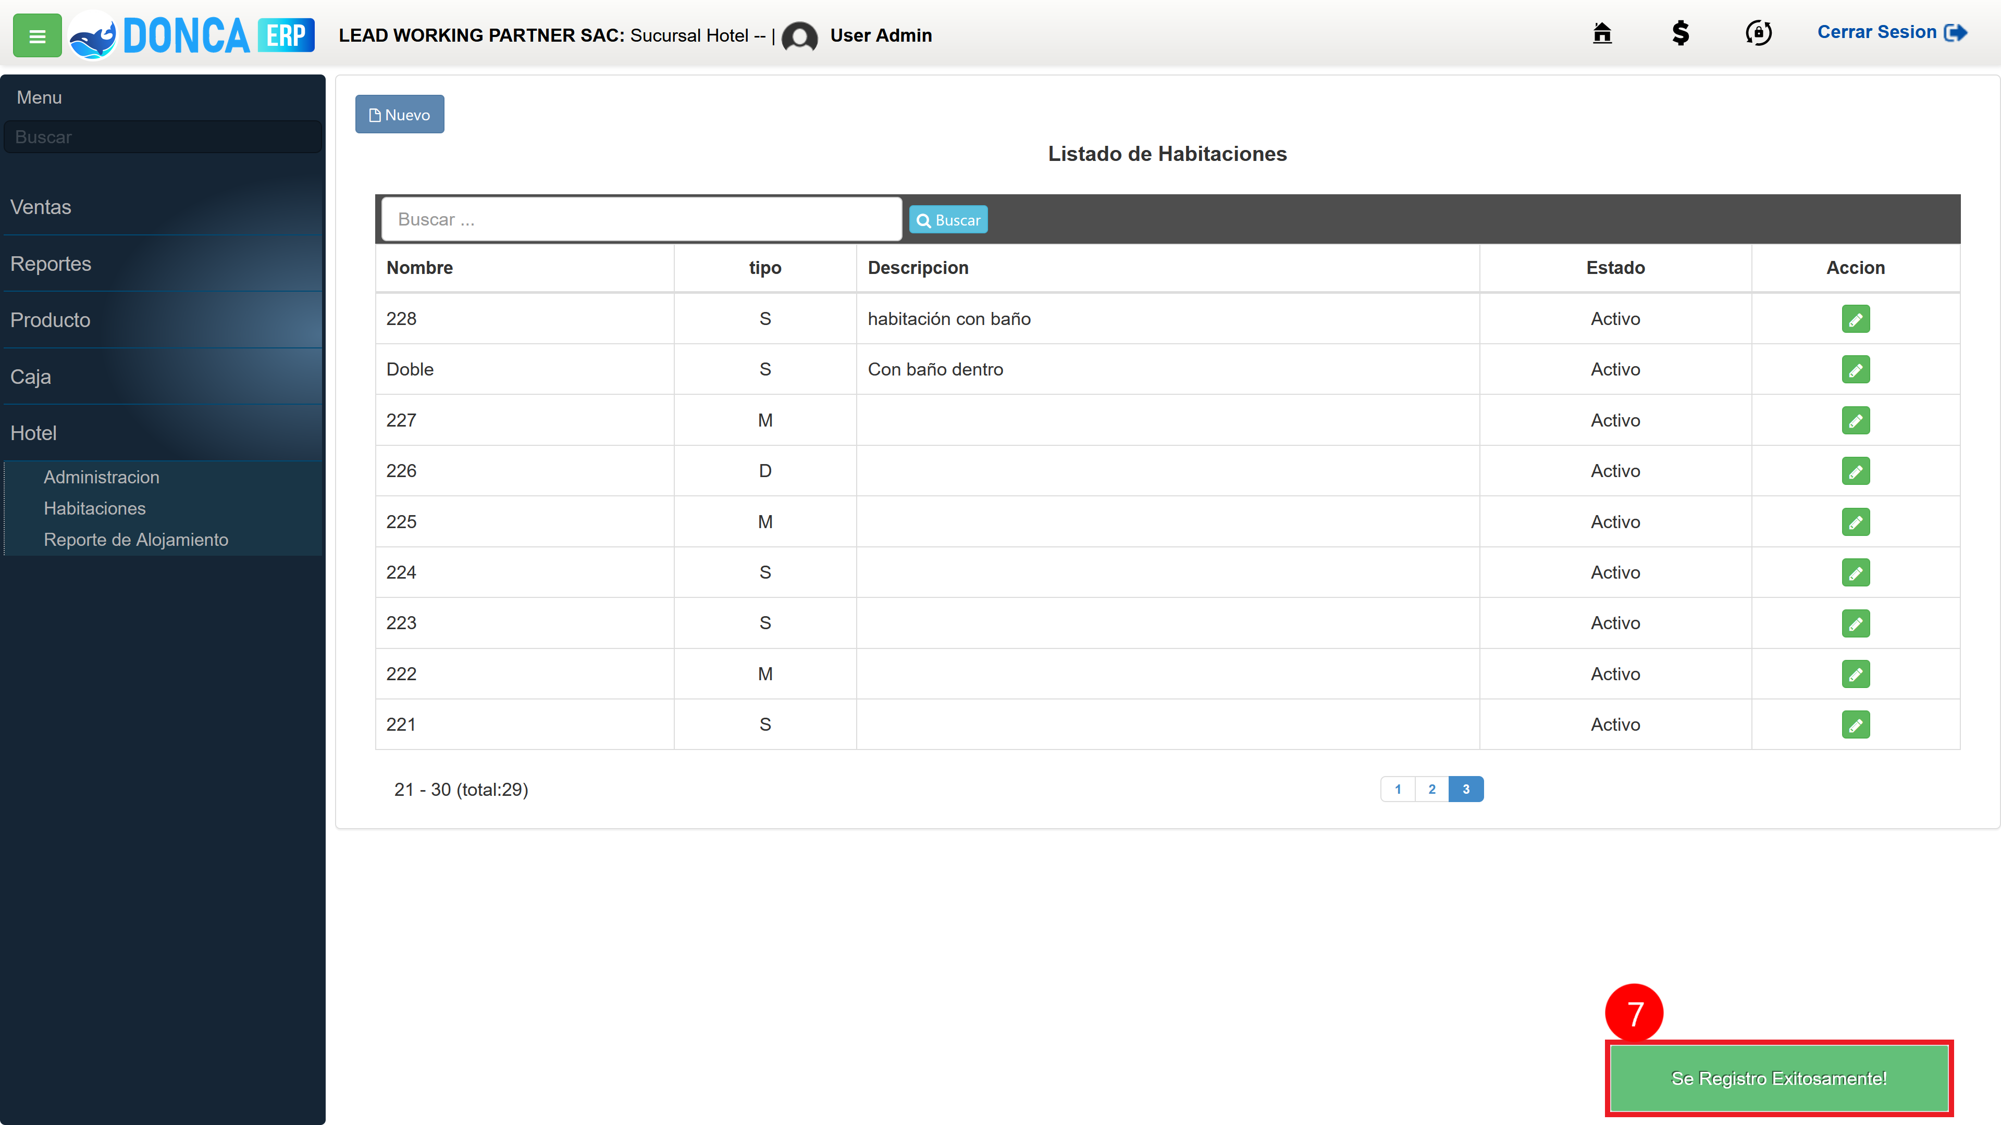This screenshot has width=2001, height=1125.
Task: Edit room 222 with pencil icon
Action: tap(1855, 674)
